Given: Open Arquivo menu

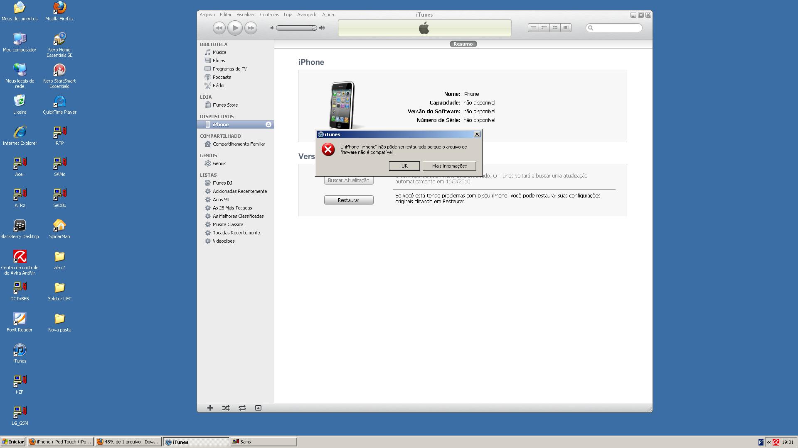Looking at the screenshot, I should [x=207, y=15].
